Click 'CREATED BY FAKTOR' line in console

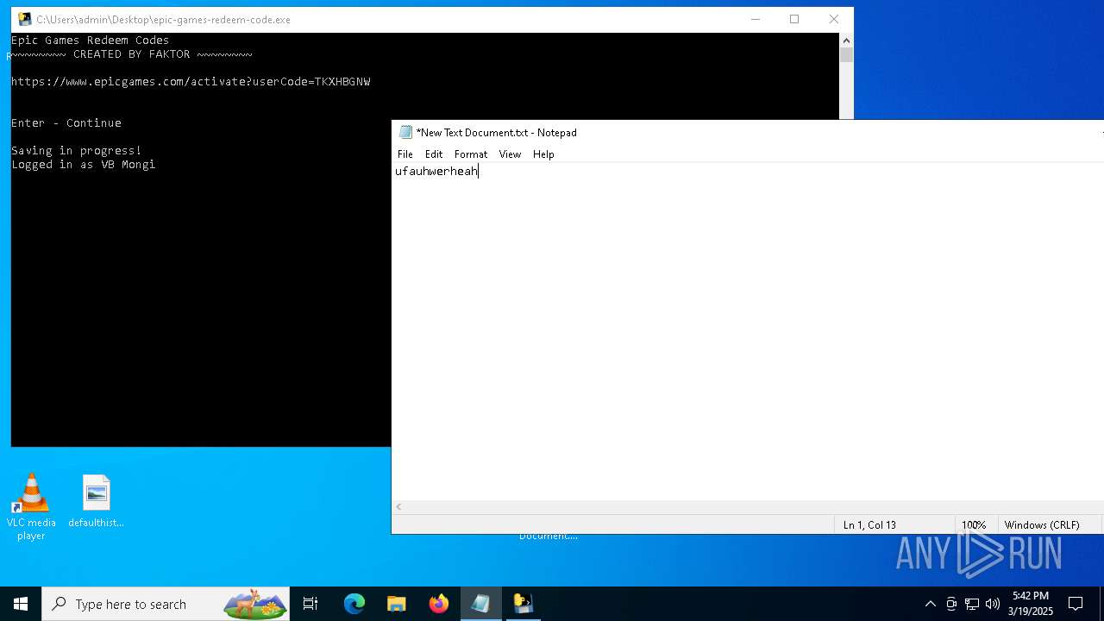pos(132,53)
